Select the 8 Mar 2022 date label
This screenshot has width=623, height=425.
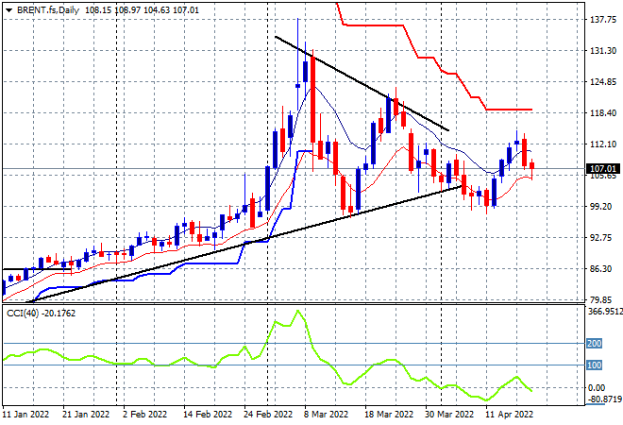click(x=326, y=415)
